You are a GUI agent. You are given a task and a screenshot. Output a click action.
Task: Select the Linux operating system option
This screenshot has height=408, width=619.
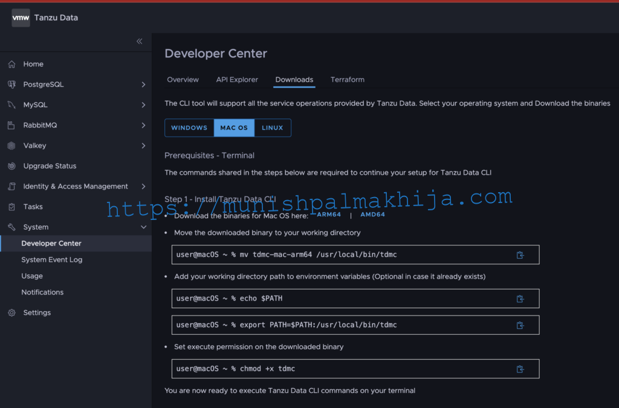coord(273,128)
